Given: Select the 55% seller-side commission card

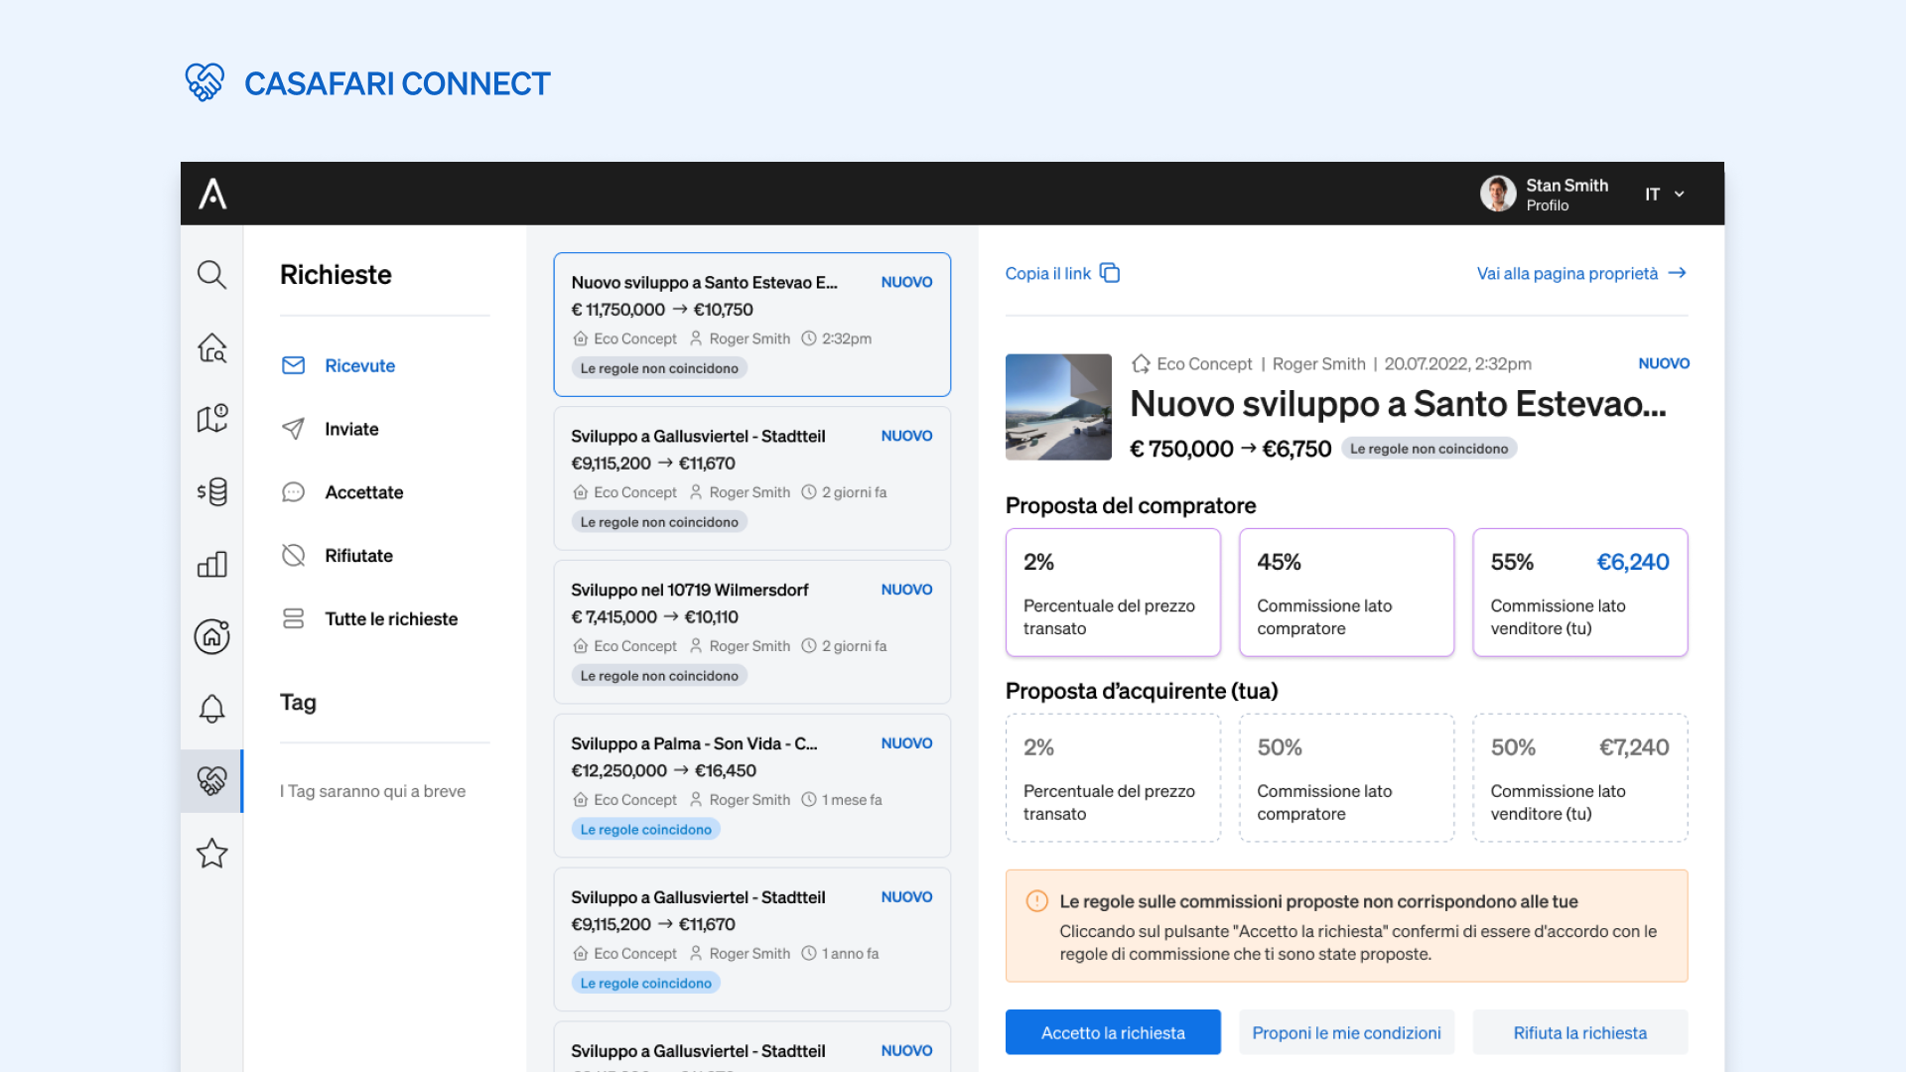Looking at the screenshot, I should [1579, 592].
